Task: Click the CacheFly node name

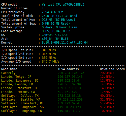Action: pyautogui.click(x=8, y=73)
